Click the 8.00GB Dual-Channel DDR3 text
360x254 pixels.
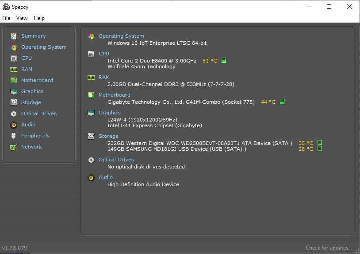171,84
